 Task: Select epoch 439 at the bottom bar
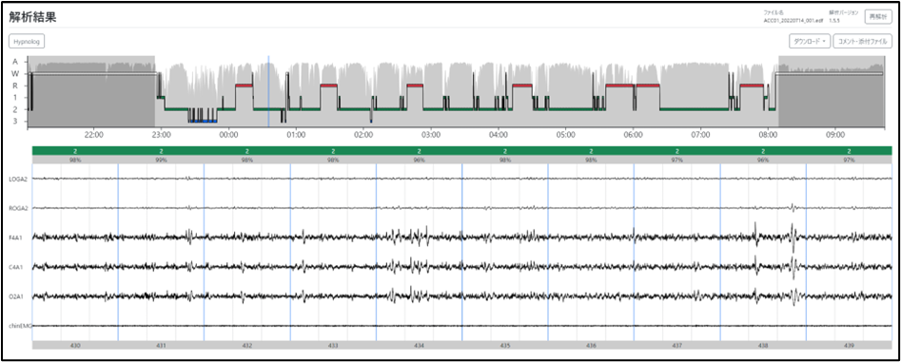click(849, 345)
